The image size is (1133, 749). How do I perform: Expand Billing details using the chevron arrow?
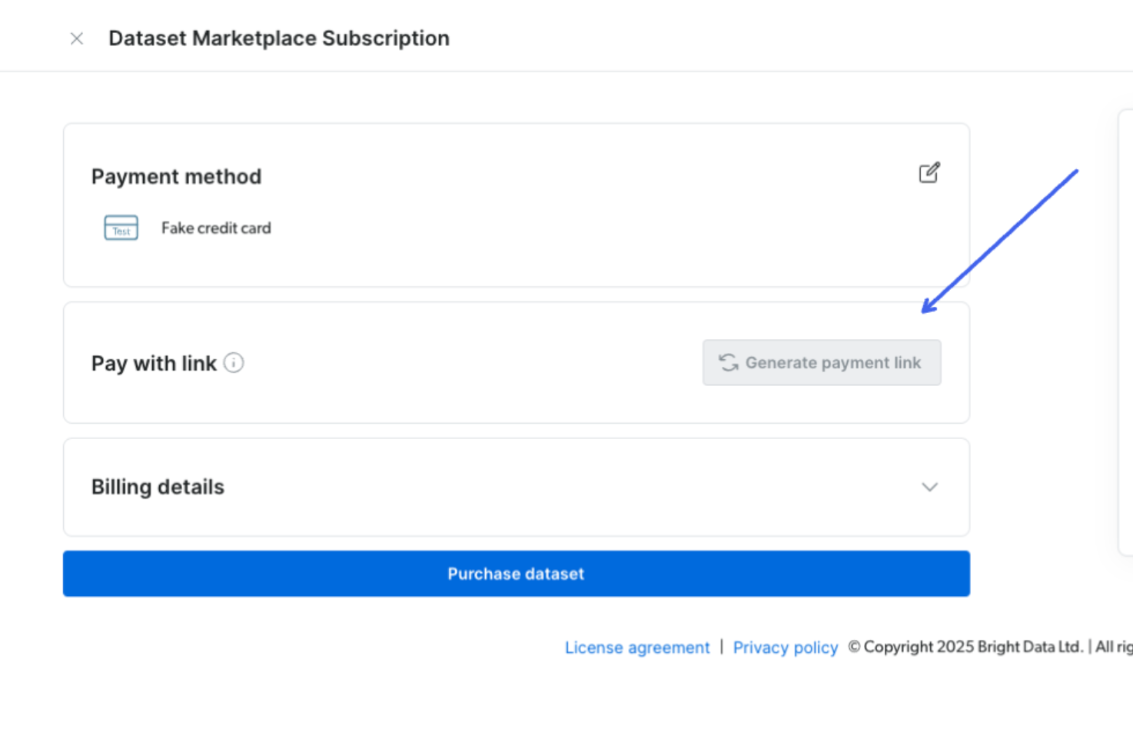coord(929,487)
